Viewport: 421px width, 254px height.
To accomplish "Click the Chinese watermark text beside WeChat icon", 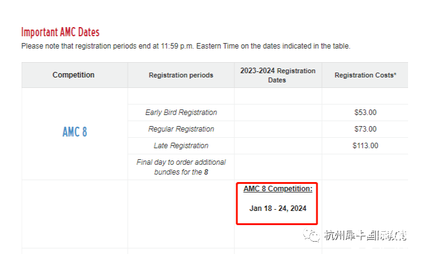I will [365, 236].
